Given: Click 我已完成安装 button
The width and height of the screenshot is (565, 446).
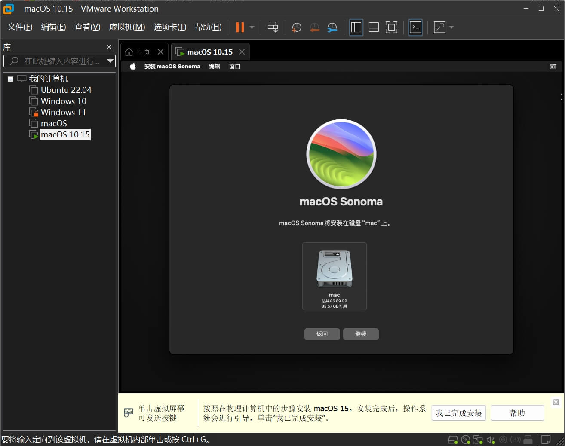Looking at the screenshot, I should [x=459, y=413].
